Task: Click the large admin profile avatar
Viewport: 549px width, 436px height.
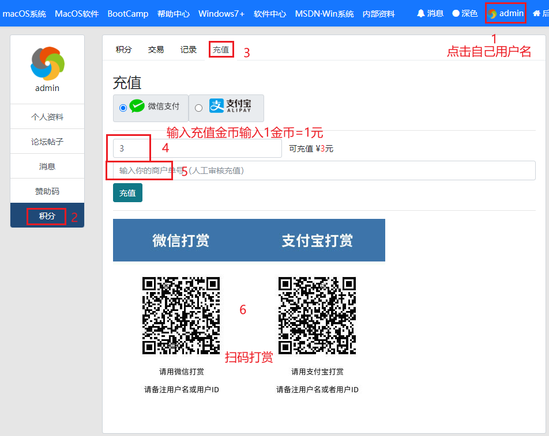Action: click(x=47, y=63)
